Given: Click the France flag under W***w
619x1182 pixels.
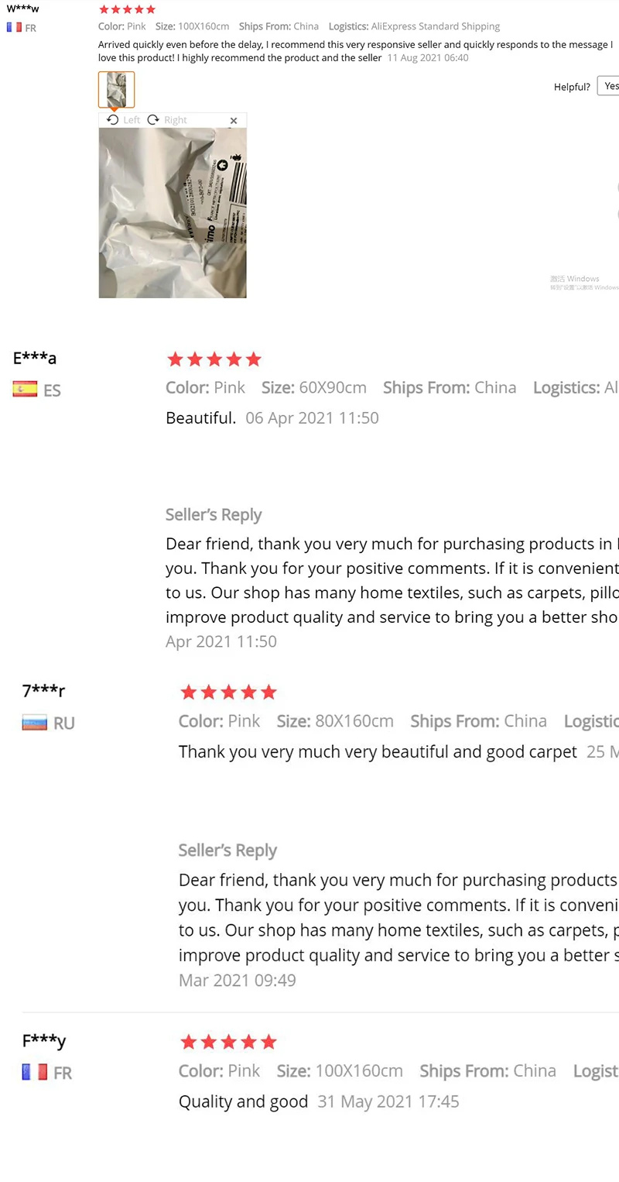Looking at the screenshot, I should (x=14, y=28).
